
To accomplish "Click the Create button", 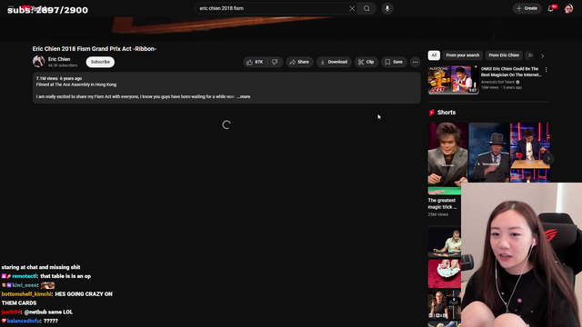I will [527, 8].
